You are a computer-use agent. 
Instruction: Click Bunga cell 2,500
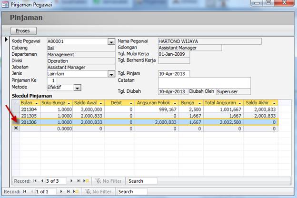(191, 109)
